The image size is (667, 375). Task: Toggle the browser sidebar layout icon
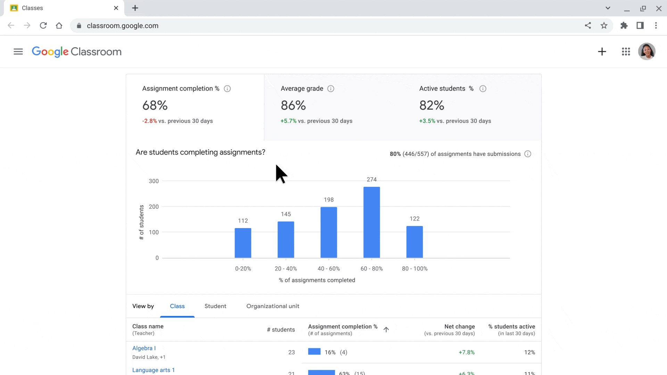click(641, 25)
